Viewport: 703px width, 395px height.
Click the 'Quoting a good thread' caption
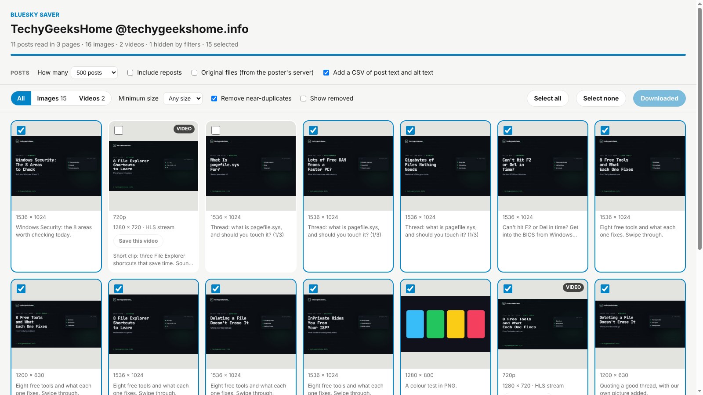point(639,389)
